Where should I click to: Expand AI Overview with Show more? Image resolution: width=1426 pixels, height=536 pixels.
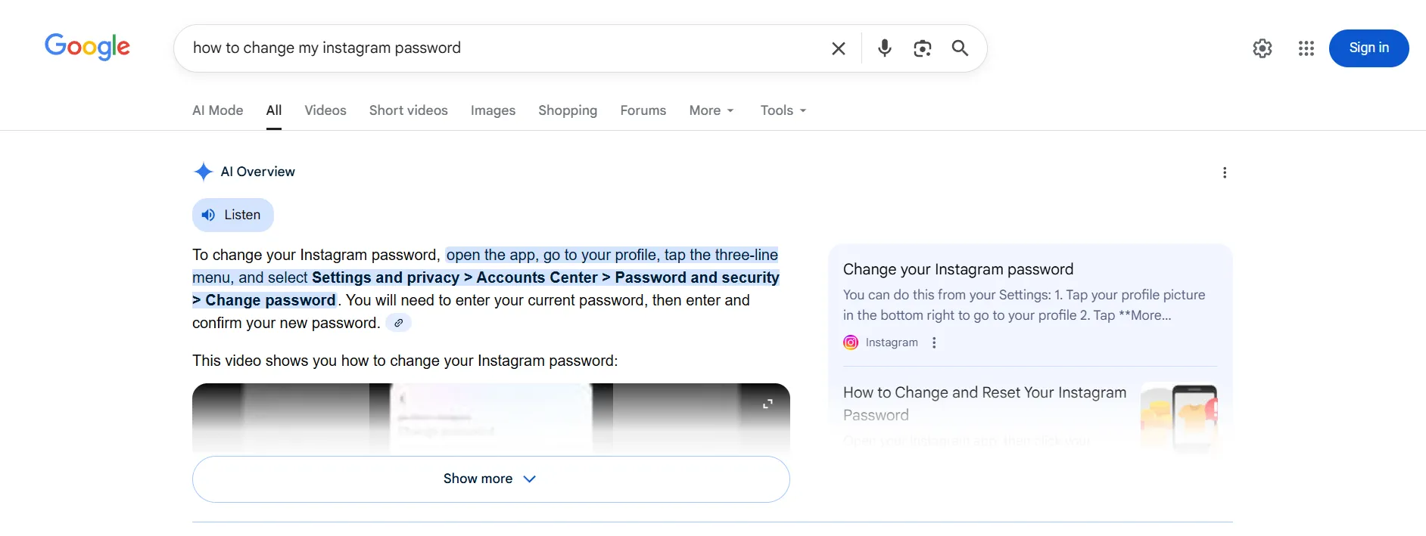point(490,479)
